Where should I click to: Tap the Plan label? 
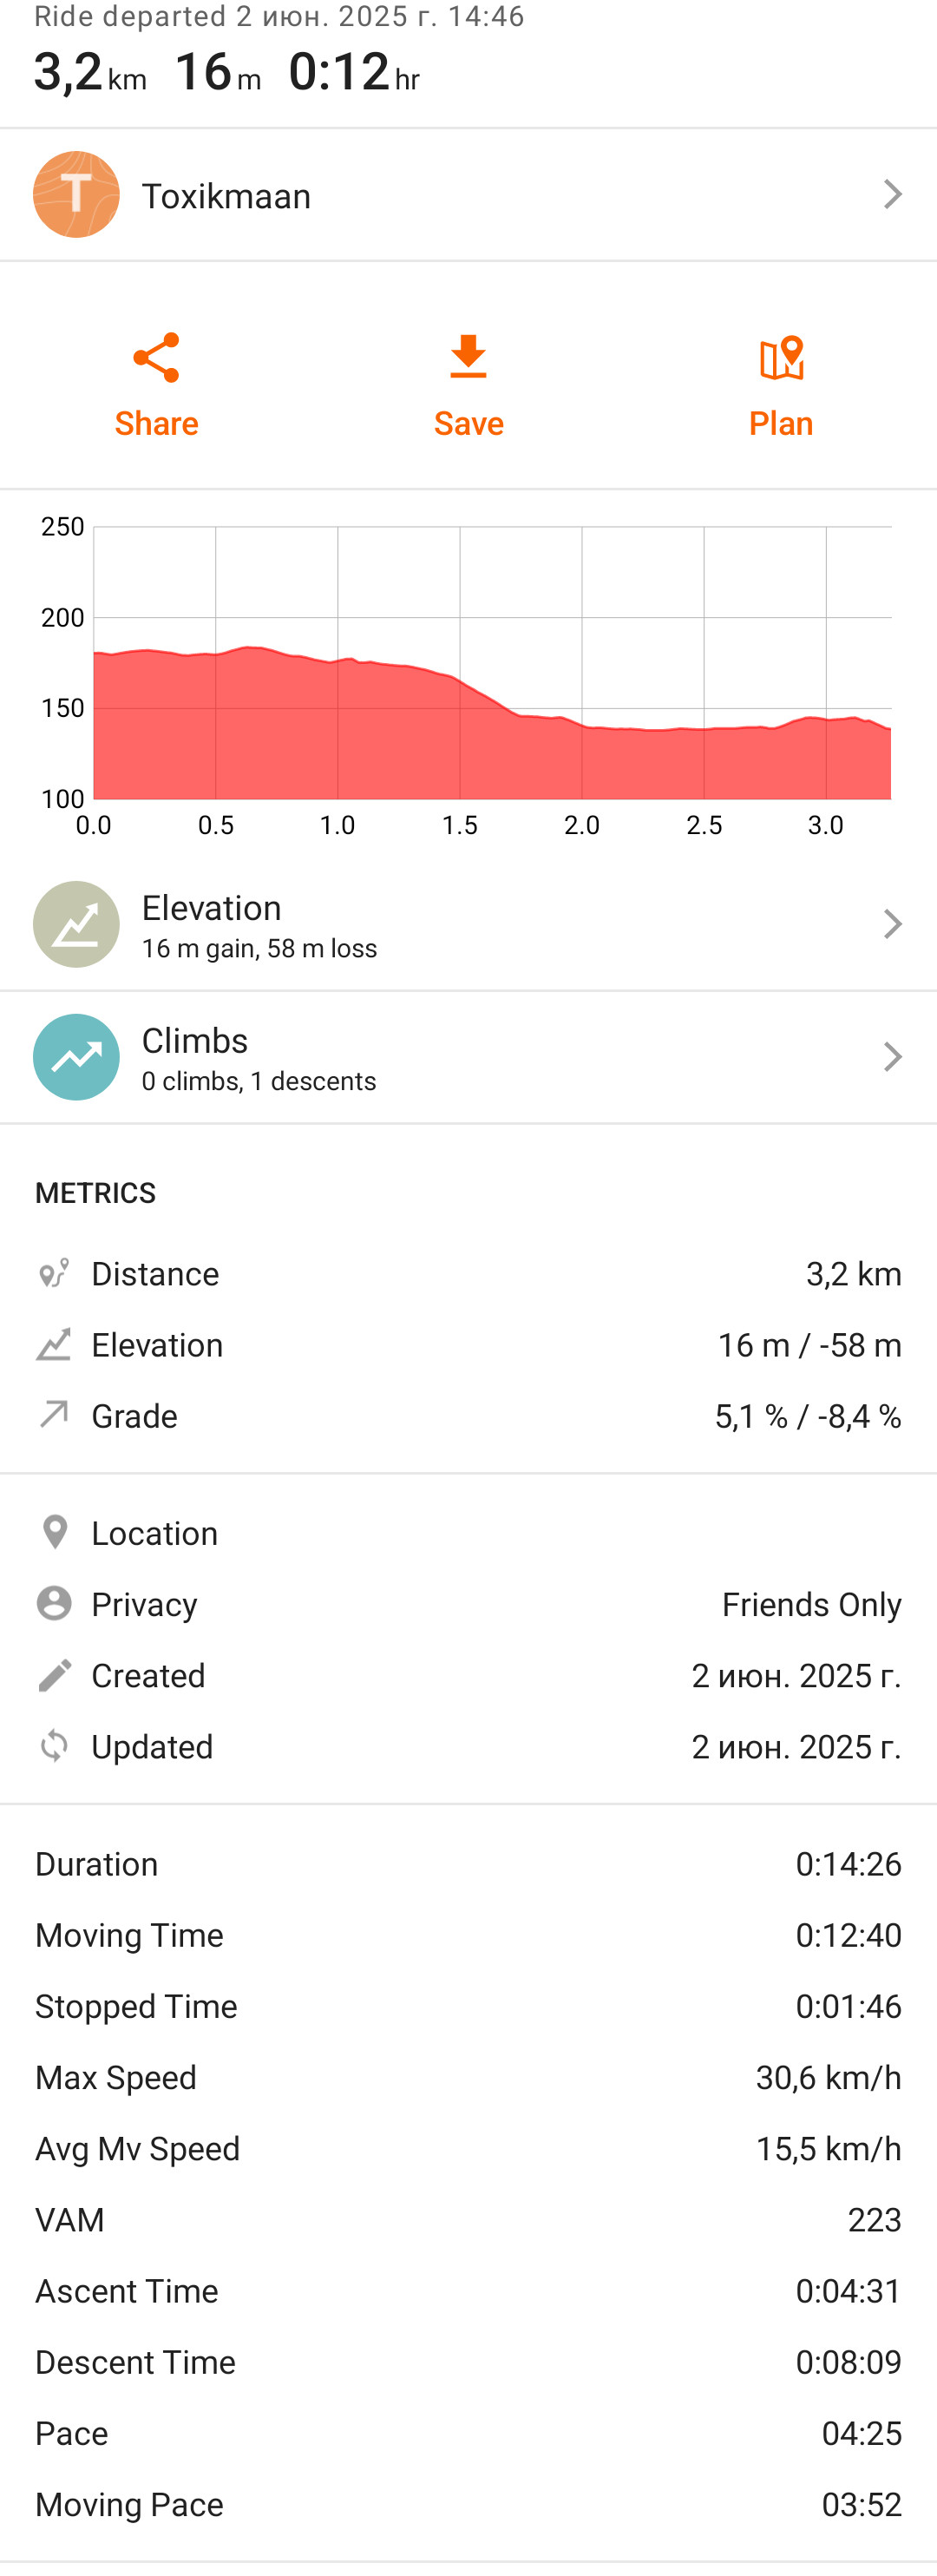pos(781,423)
